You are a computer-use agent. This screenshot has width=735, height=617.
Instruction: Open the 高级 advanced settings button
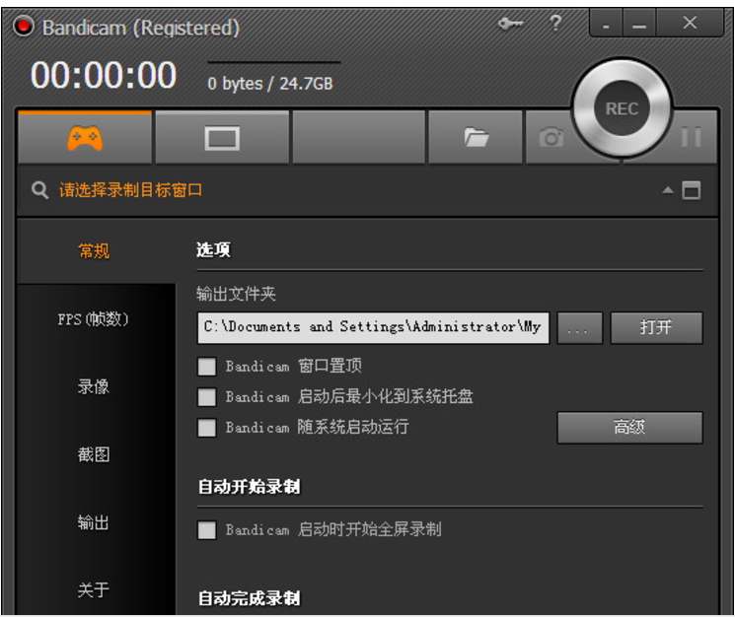click(629, 428)
